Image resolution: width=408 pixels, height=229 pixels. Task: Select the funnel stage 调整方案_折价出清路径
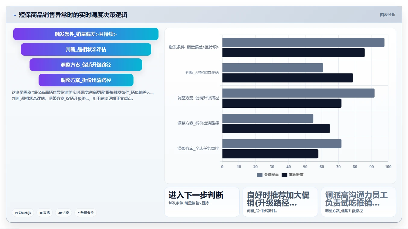[86, 80]
